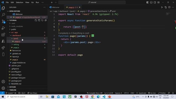Collapse the Open Editors section
Image resolution: width=176 pixels, height=99 pixels.
point(8,11)
